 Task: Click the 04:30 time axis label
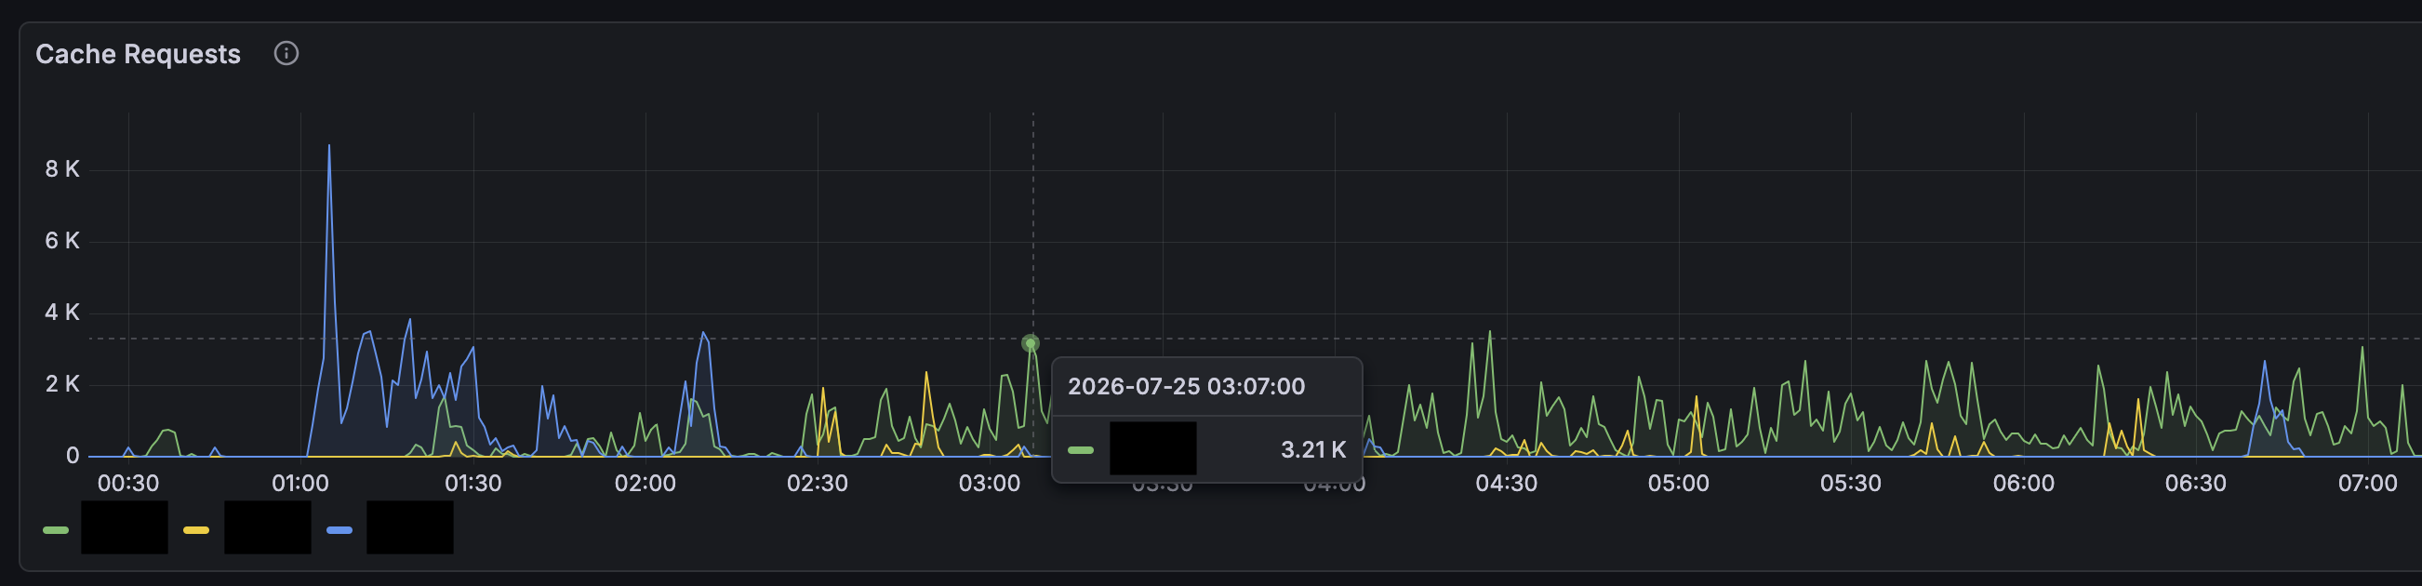pyautogui.click(x=1506, y=484)
